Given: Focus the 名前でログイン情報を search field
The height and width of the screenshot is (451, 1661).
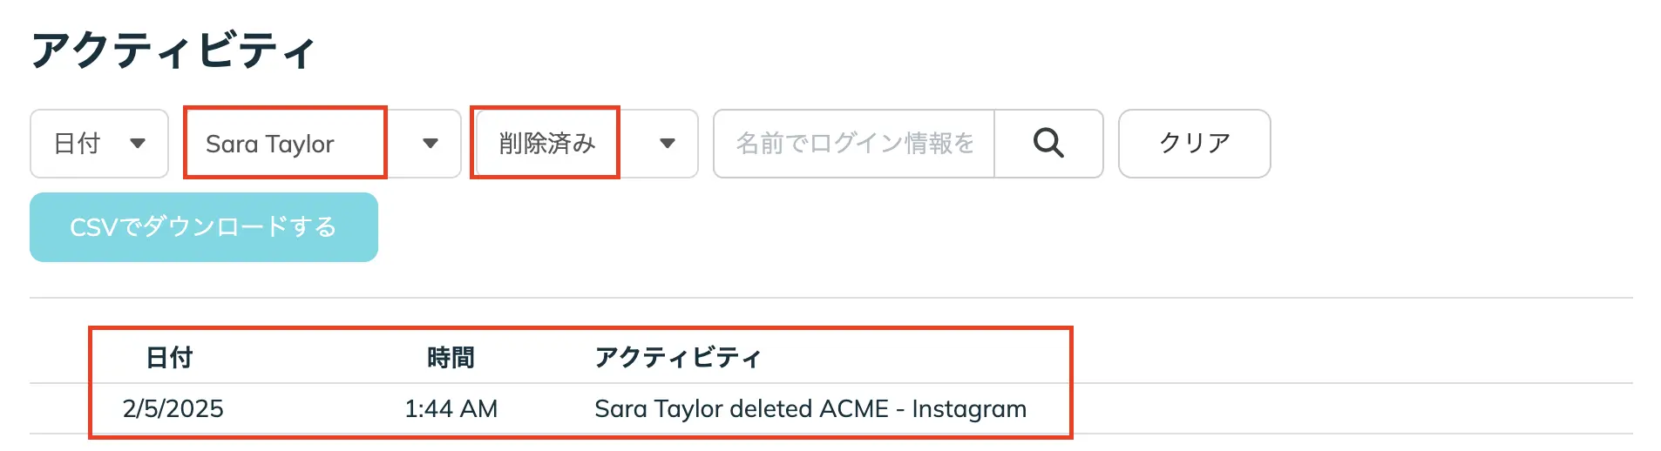Looking at the screenshot, I should (x=854, y=144).
